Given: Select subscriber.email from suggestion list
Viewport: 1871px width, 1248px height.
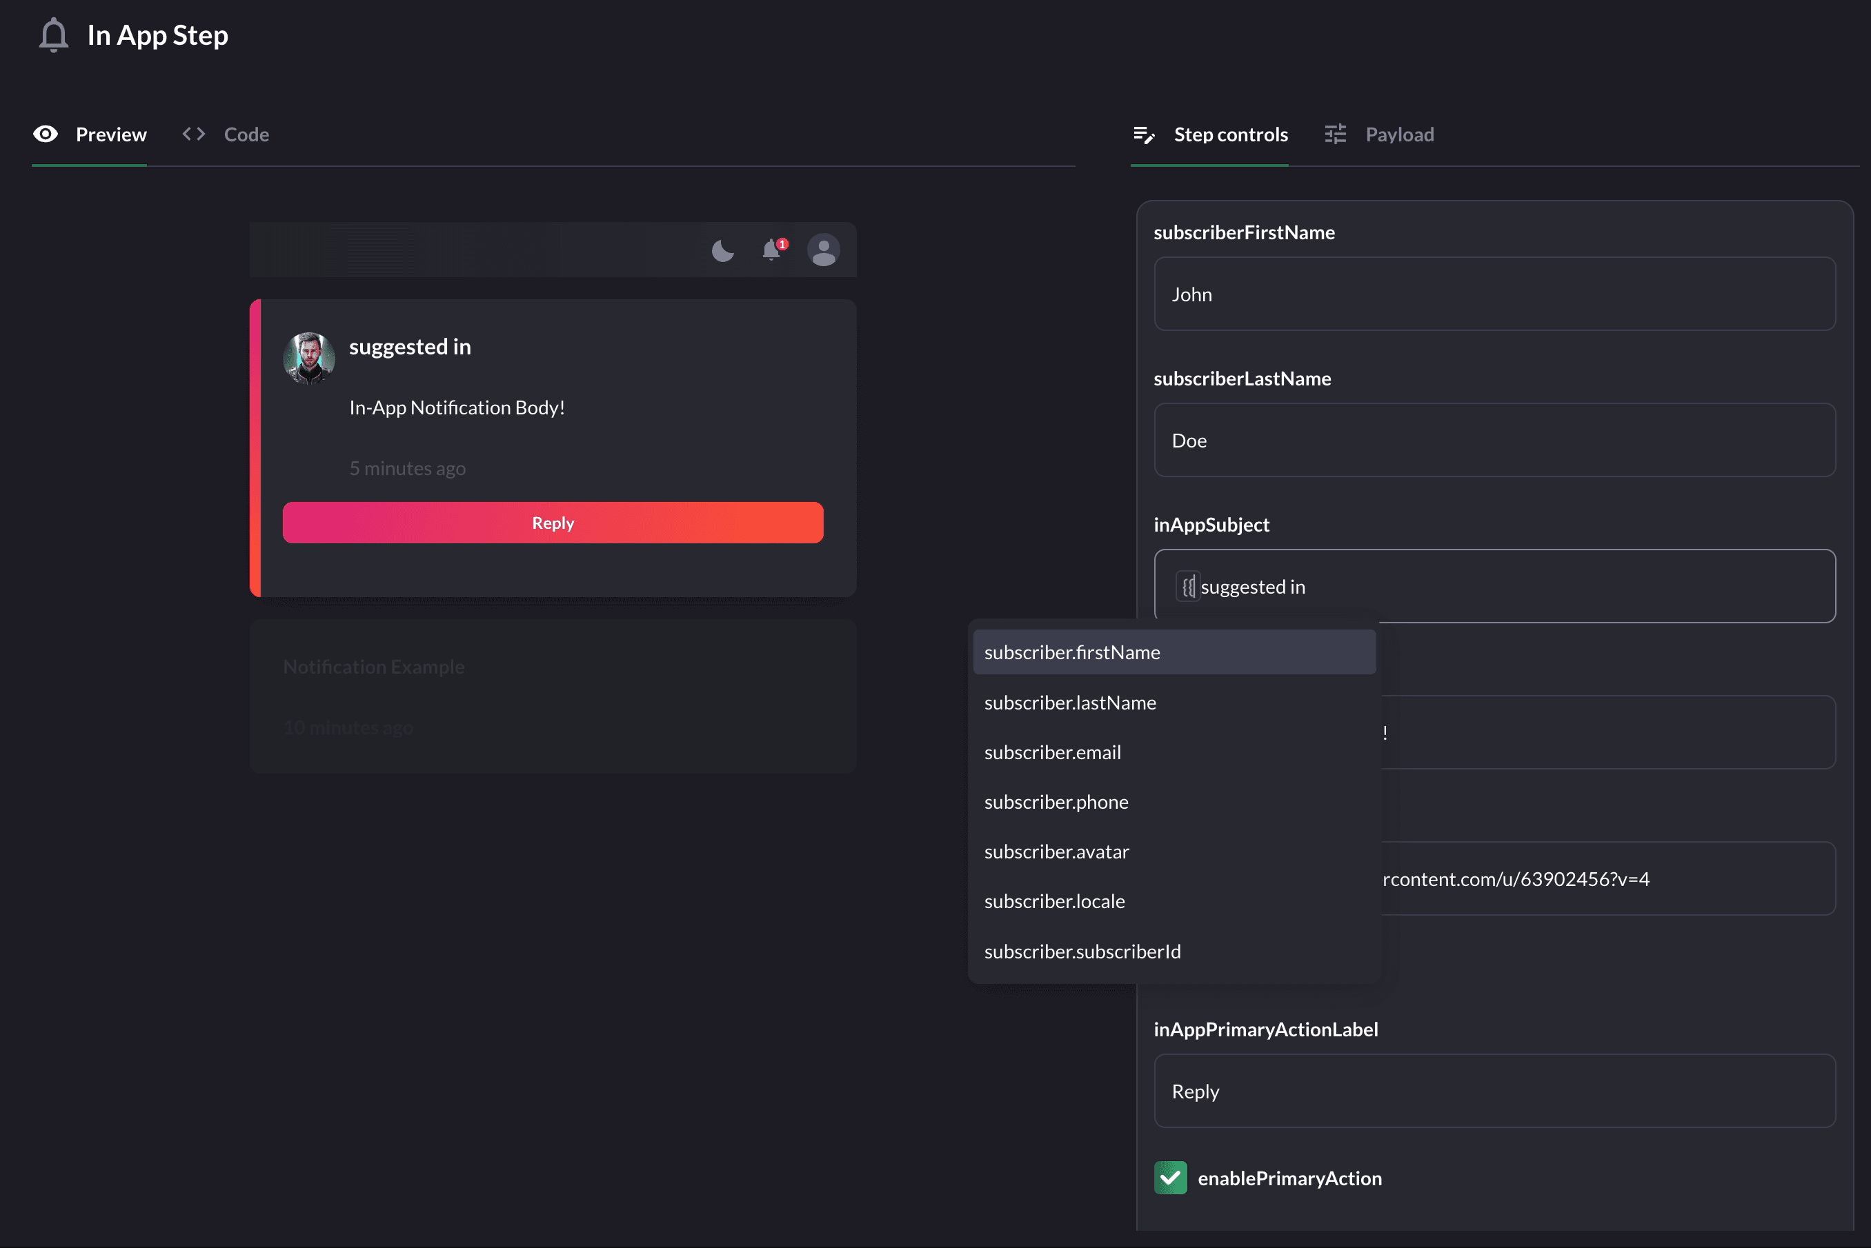Looking at the screenshot, I should tap(1052, 751).
